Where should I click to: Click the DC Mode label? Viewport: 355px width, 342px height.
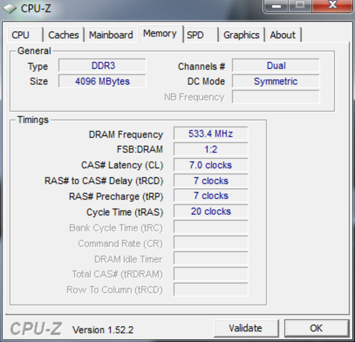pos(206,82)
